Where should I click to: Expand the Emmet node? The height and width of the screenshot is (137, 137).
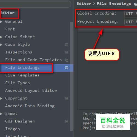click(x=1, y=114)
